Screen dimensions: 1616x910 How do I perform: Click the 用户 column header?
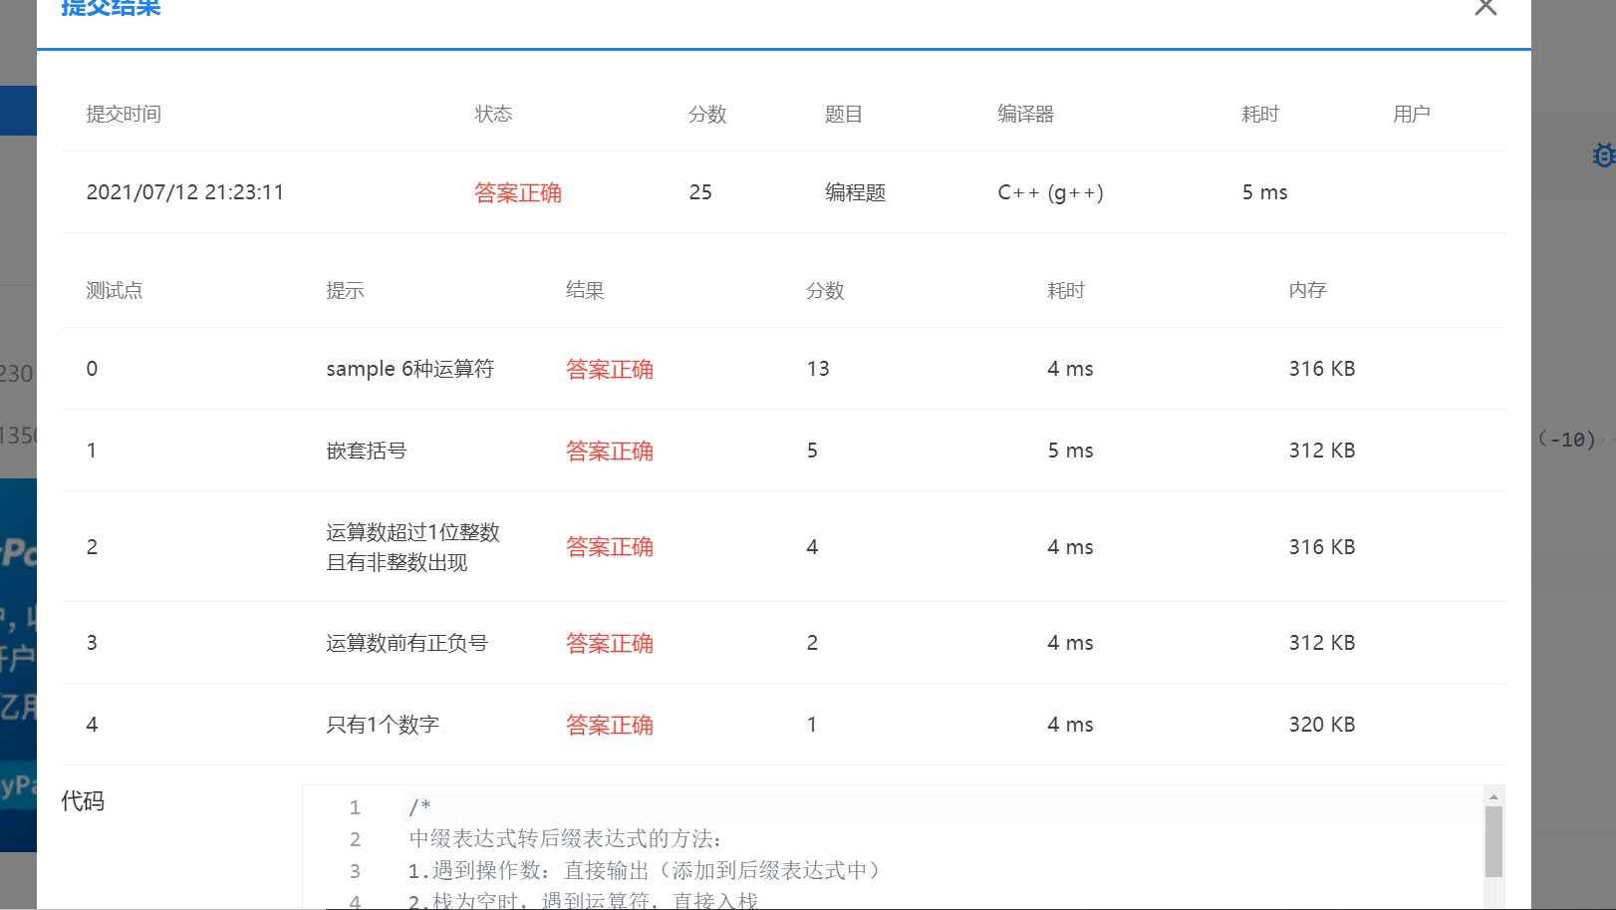[1412, 114]
